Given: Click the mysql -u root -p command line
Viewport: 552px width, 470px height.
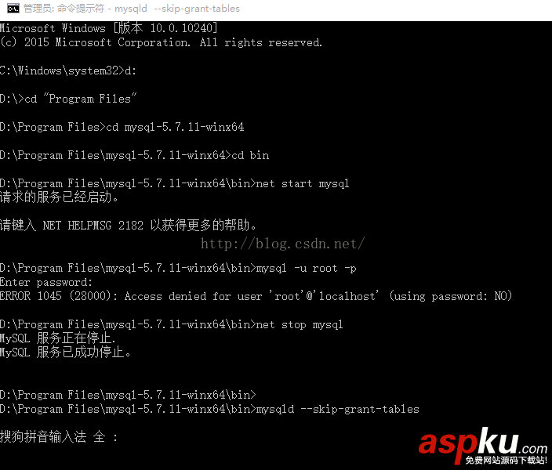Looking at the screenshot, I should (178, 268).
